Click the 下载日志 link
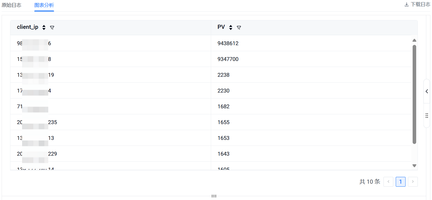Viewport: 432px width, 200px height. [420, 5]
